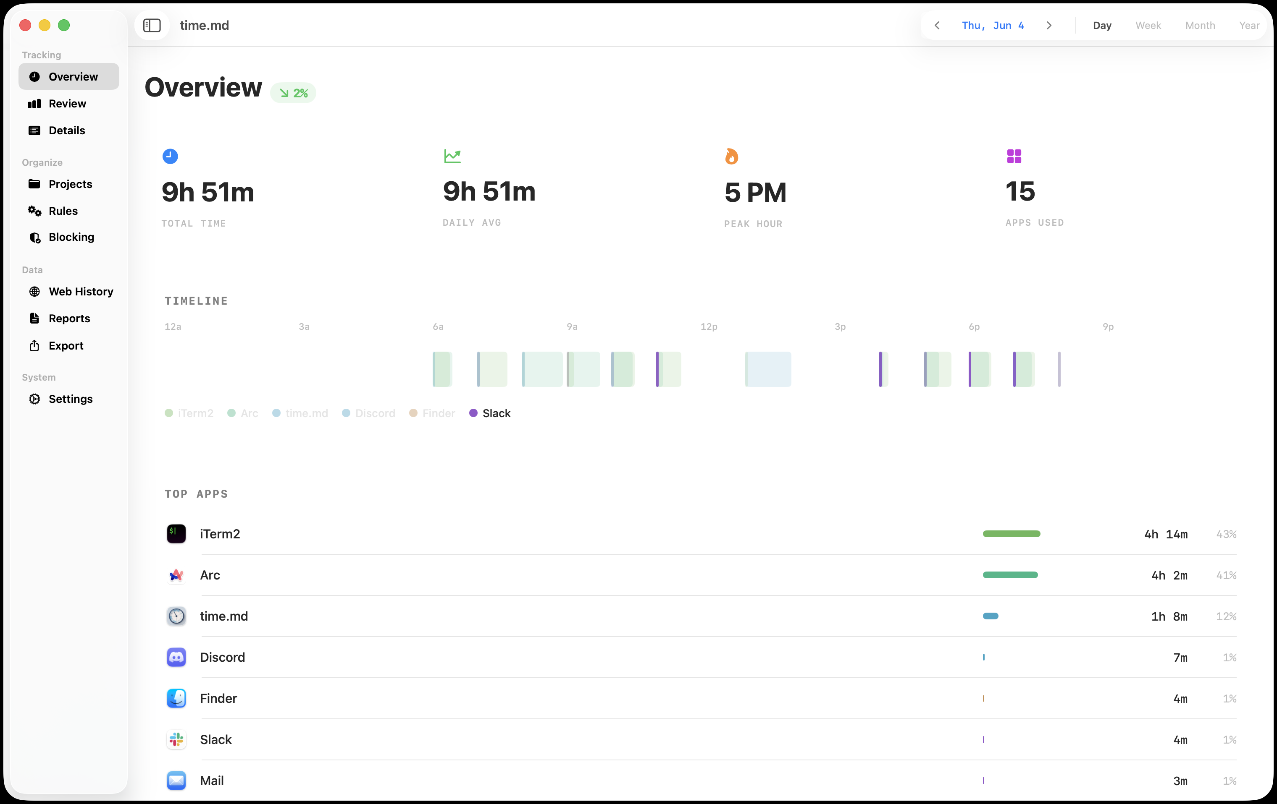The height and width of the screenshot is (804, 1277).
Task: Open the Thu, Jun 4 date picker
Action: (993, 26)
